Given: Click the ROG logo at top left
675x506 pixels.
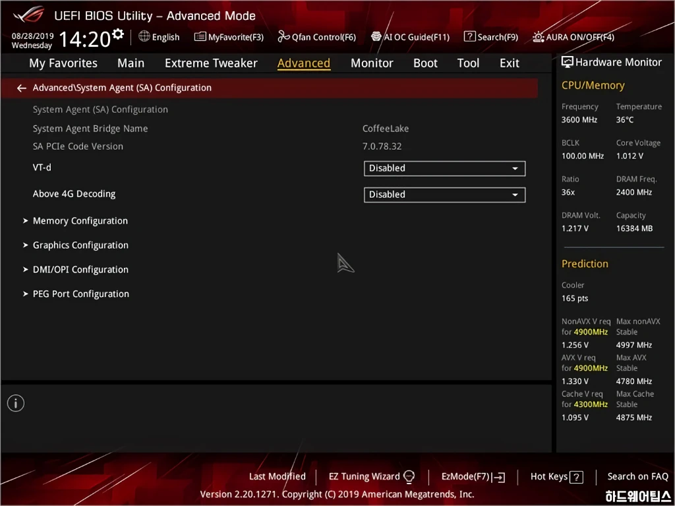Looking at the screenshot, I should [x=28, y=15].
